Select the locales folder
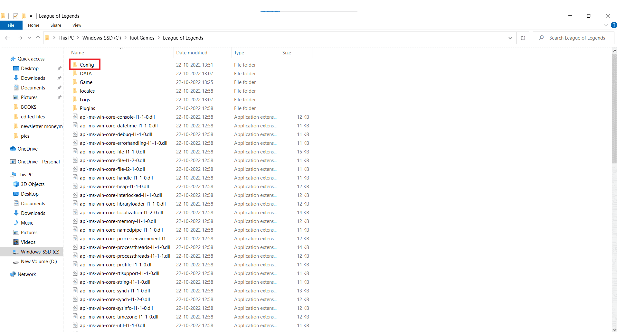The width and height of the screenshot is (617, 332). [x=87, y=91]
